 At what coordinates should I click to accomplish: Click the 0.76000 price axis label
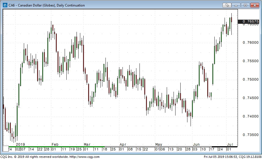point(250,43)
